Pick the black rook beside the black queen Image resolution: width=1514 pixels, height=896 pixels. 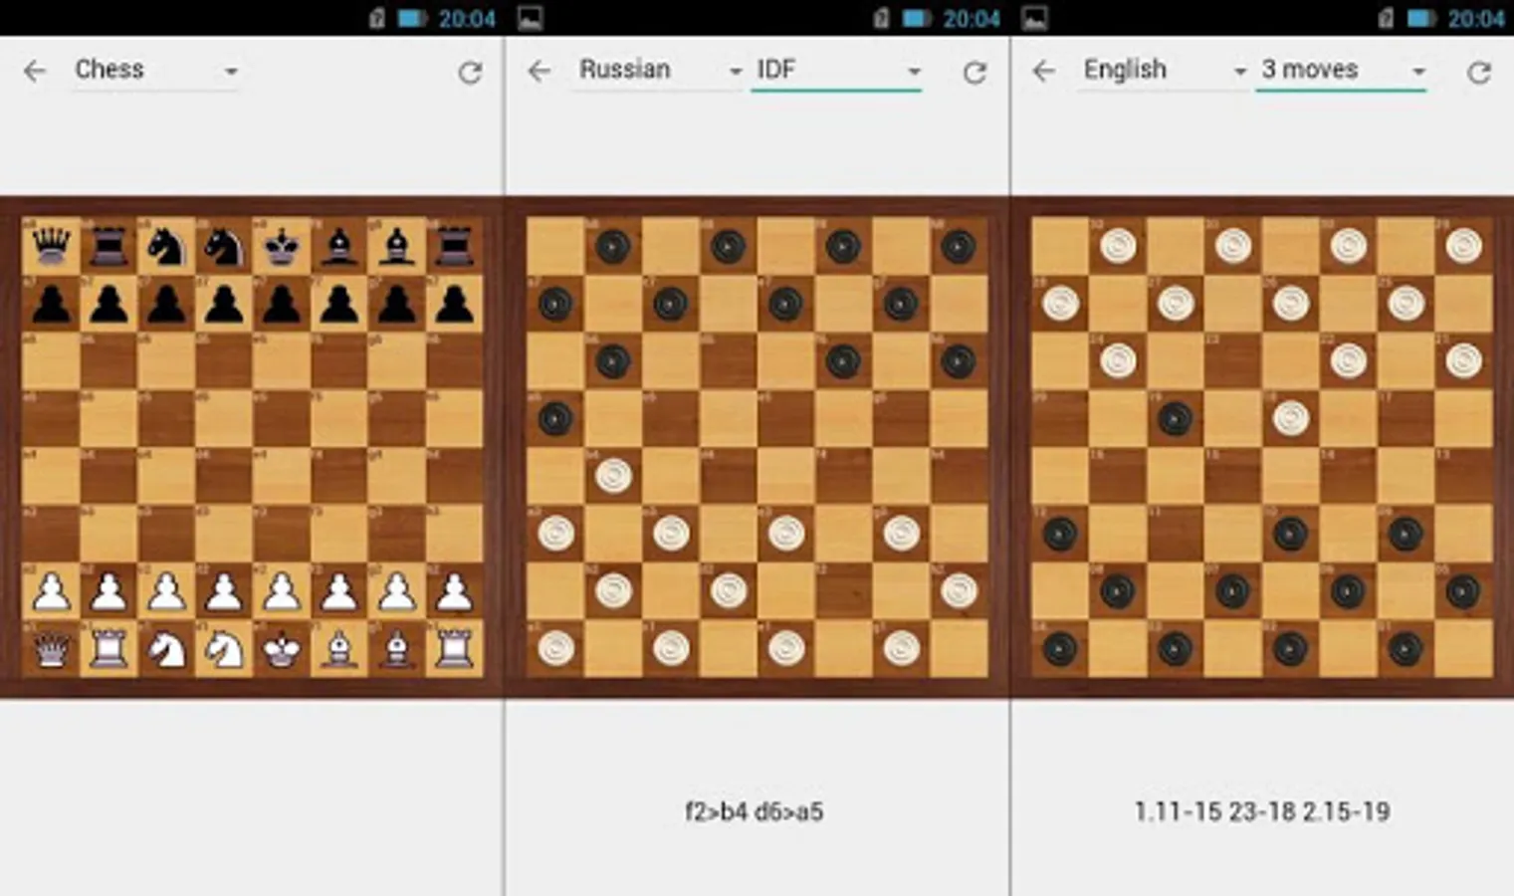click(x=108, y=246)
